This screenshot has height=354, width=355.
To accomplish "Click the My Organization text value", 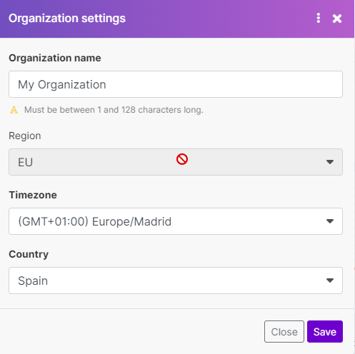I will 62,85.
